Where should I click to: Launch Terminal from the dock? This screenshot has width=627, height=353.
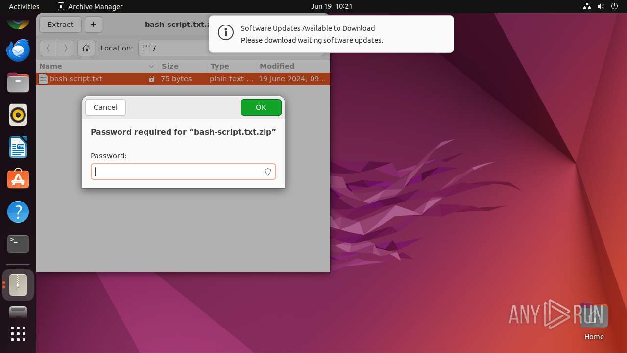click(x=18, y=244)
